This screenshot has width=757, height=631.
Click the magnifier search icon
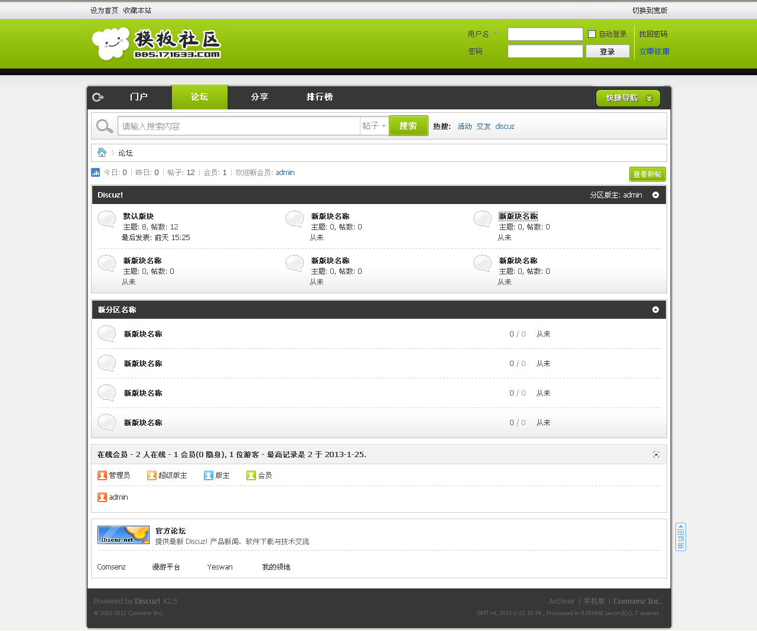[x=105, y=126]
